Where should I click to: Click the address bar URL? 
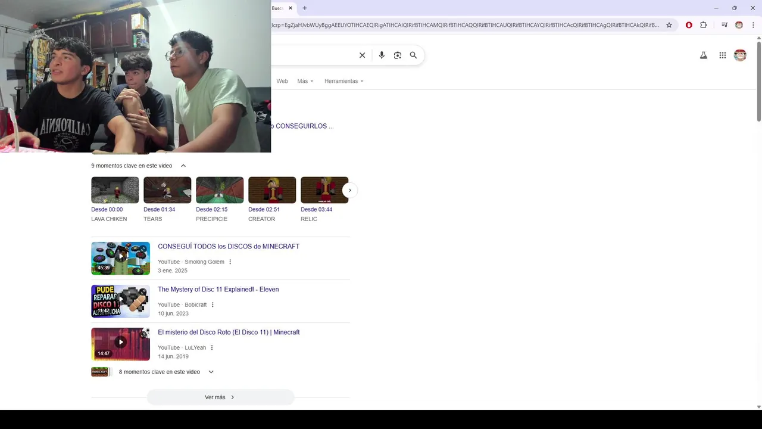465,25
